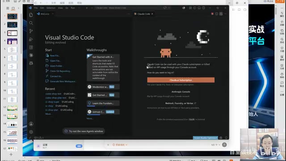Toggle panel layout icon in title bar

(199, 8)
